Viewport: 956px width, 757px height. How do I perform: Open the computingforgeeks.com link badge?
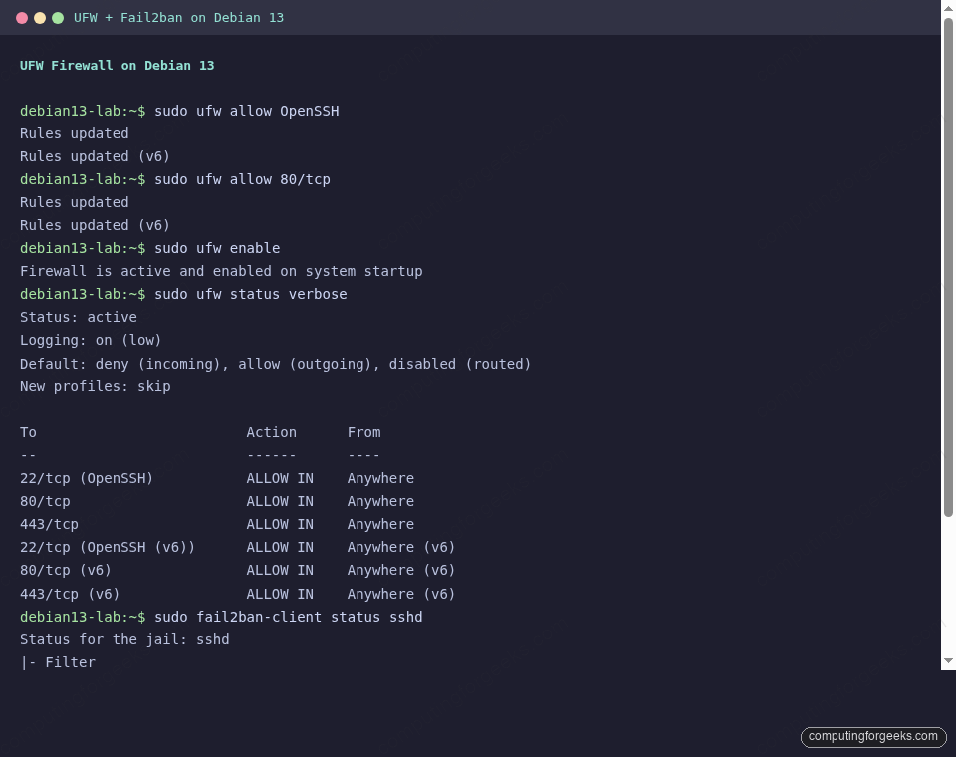click(873, 737)
